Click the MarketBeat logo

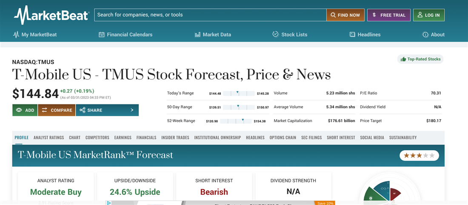(x=51, y=15)
